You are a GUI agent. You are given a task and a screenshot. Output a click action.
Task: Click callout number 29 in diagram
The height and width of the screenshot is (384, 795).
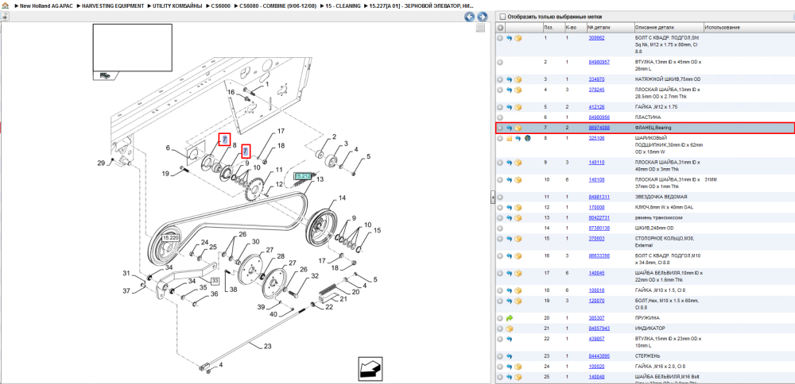click(x=101, y=163)
